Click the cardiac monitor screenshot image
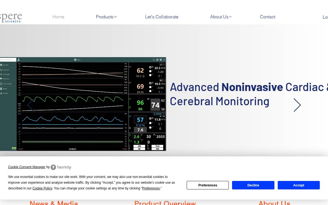 point(83,104)
